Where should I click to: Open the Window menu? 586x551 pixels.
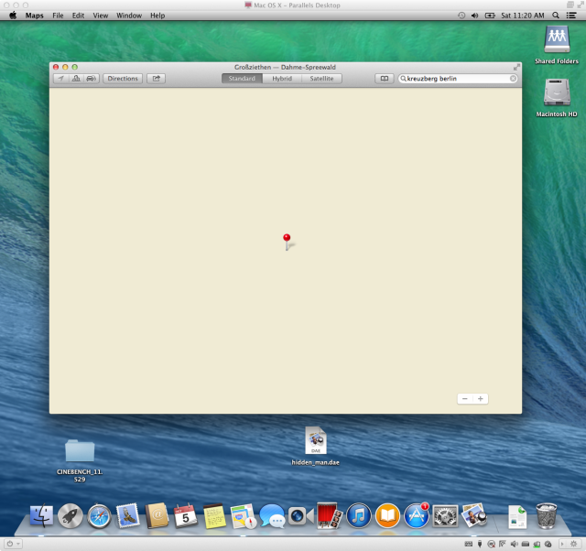pos(129,16)
